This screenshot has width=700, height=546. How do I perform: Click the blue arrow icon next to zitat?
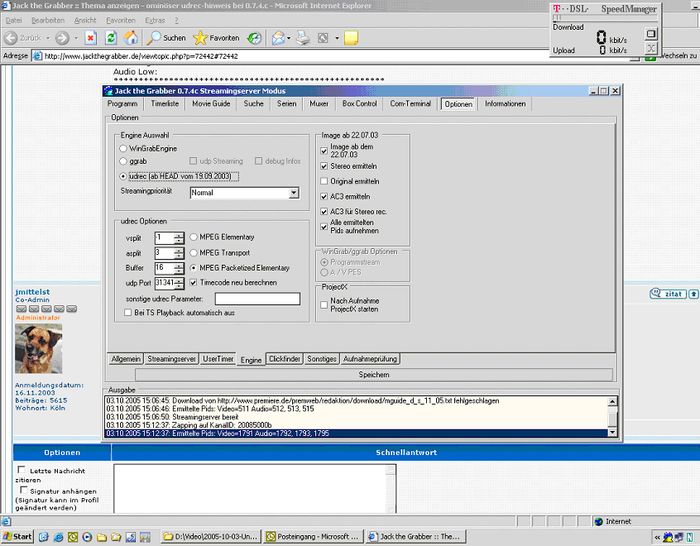point(693,294)
